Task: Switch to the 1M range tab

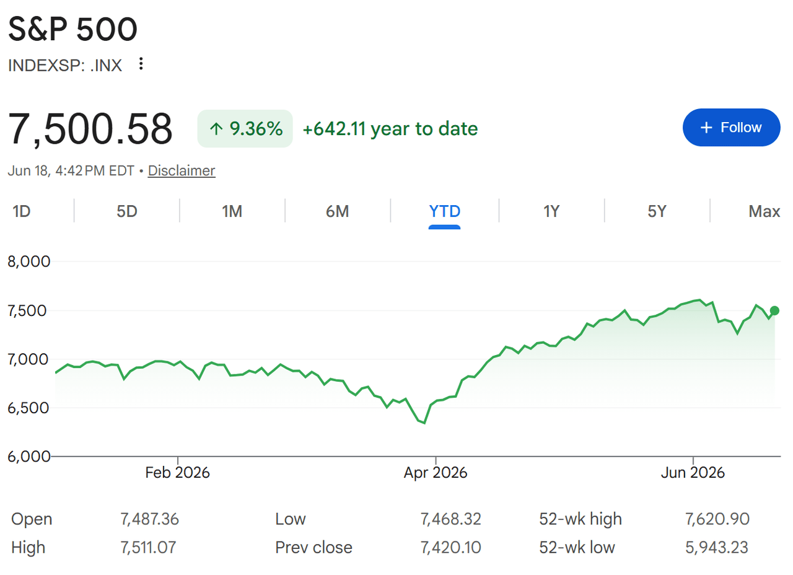Action: [232, 211]
